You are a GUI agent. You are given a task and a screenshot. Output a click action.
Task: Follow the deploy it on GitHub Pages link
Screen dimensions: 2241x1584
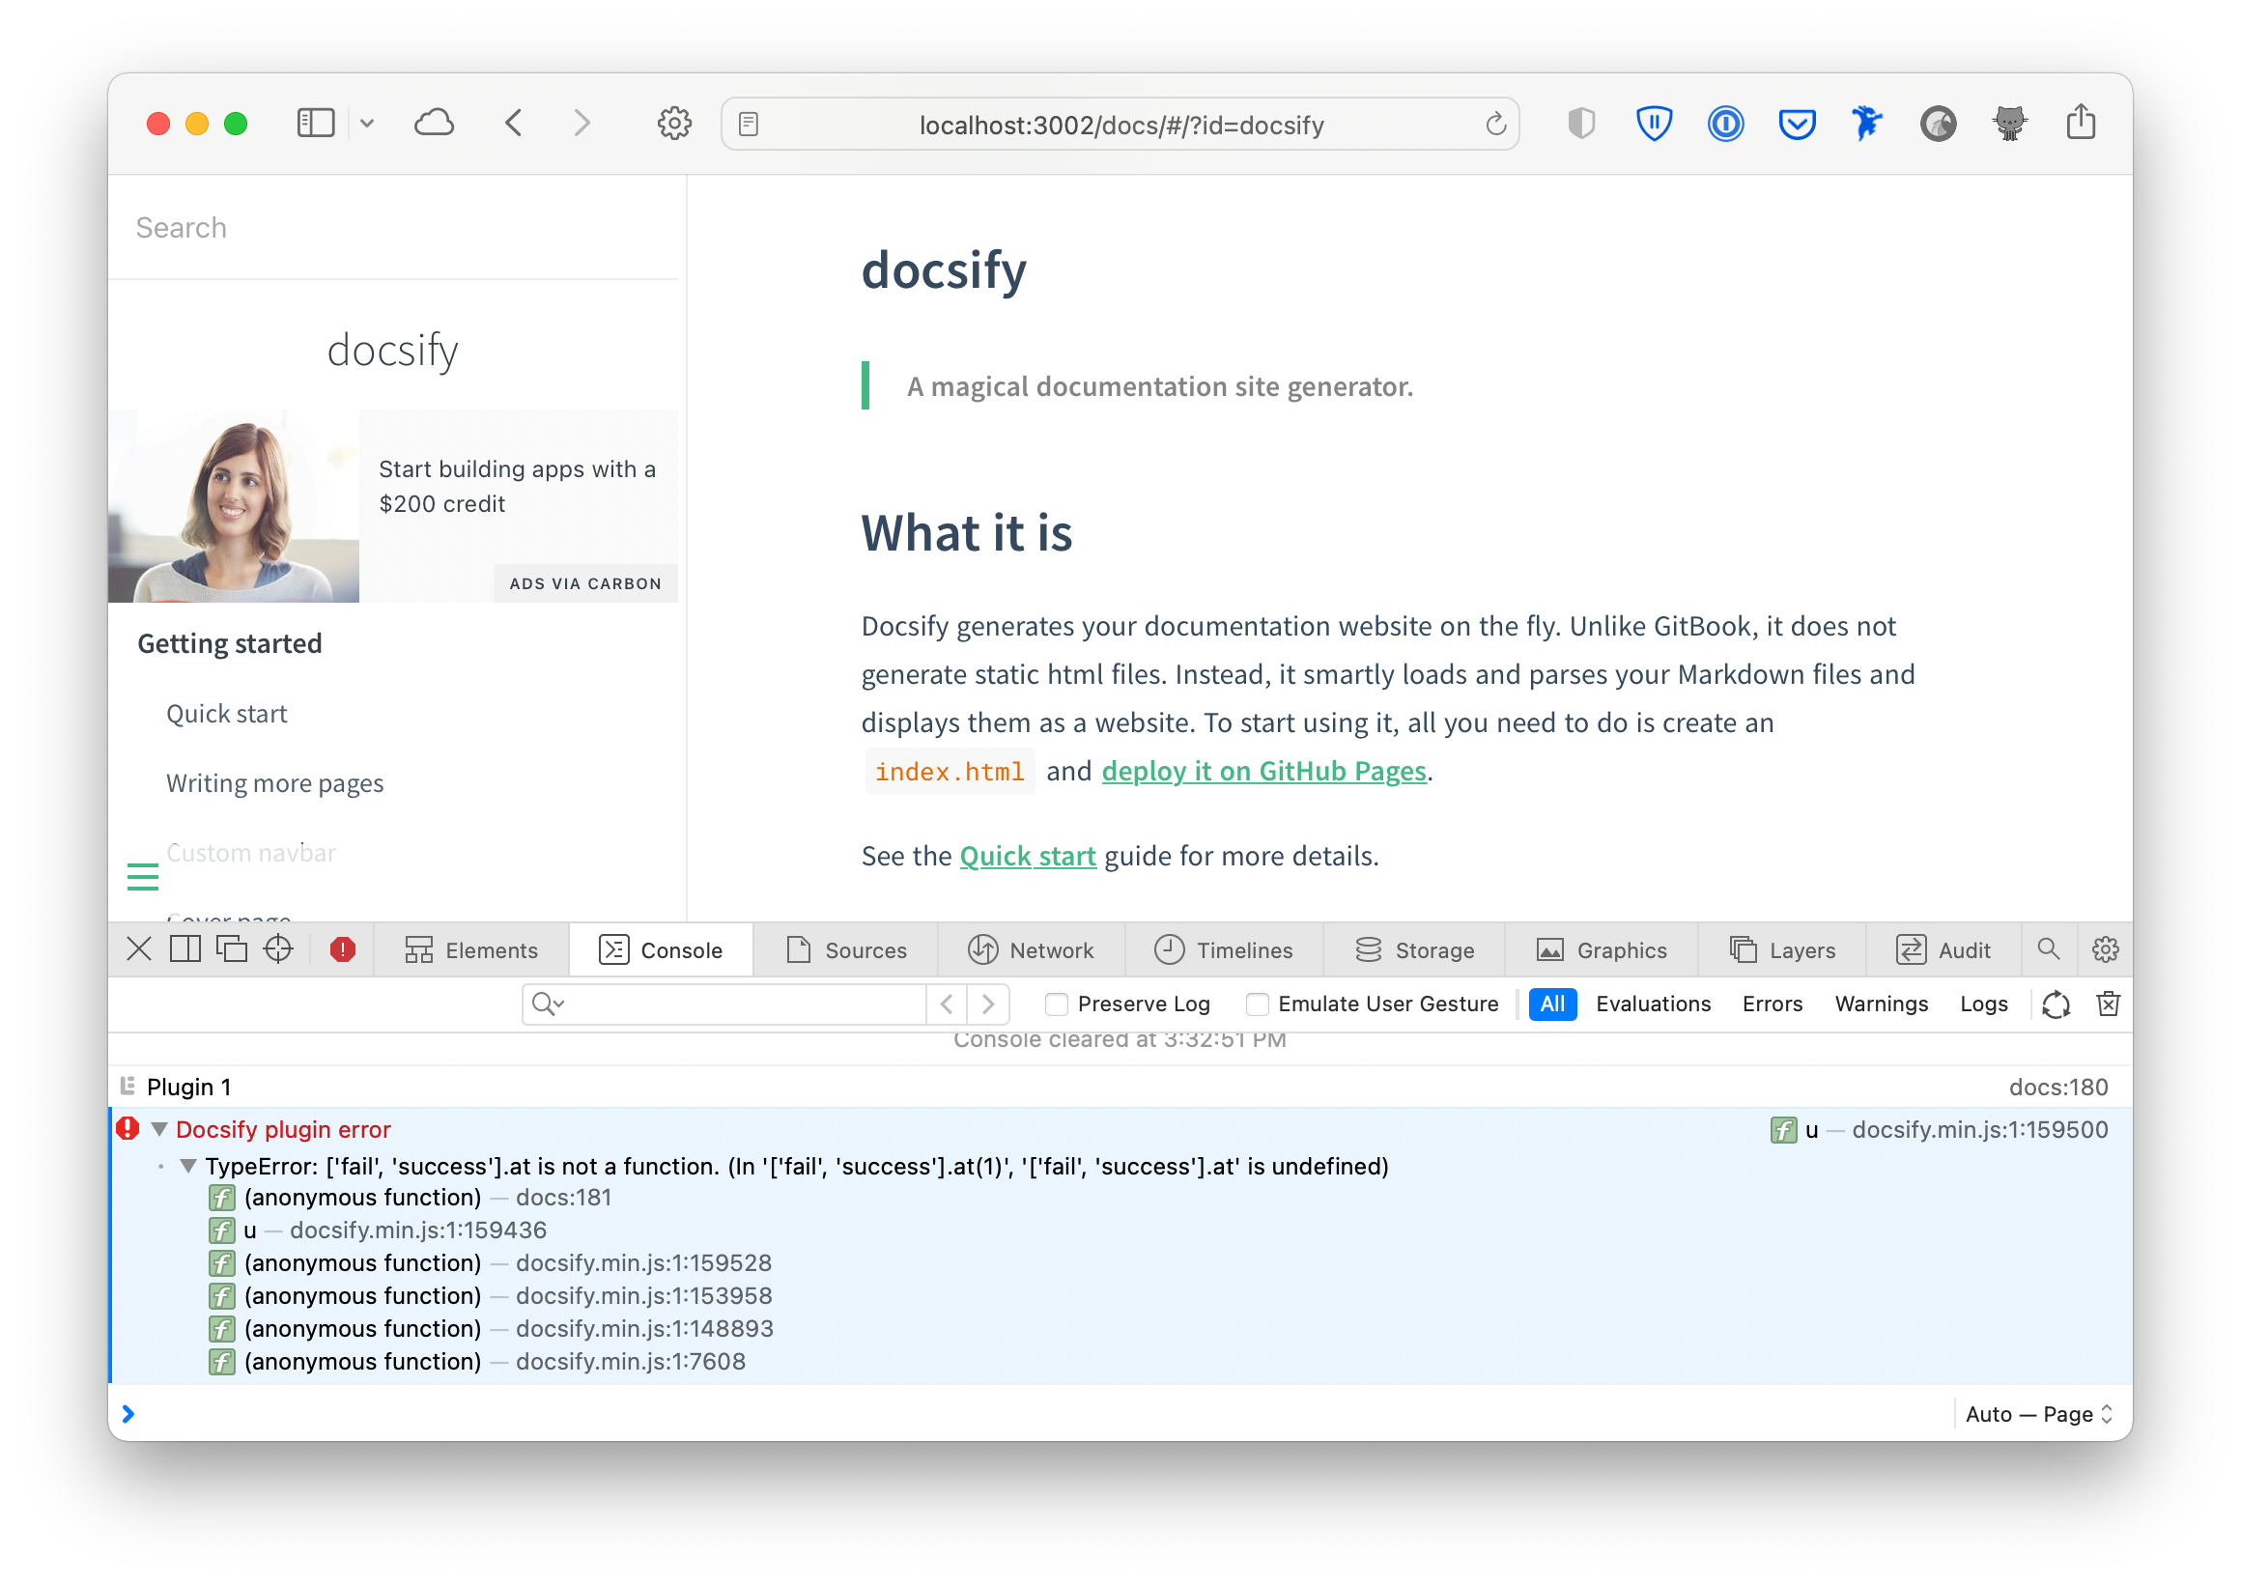[x=1264, y=771]
